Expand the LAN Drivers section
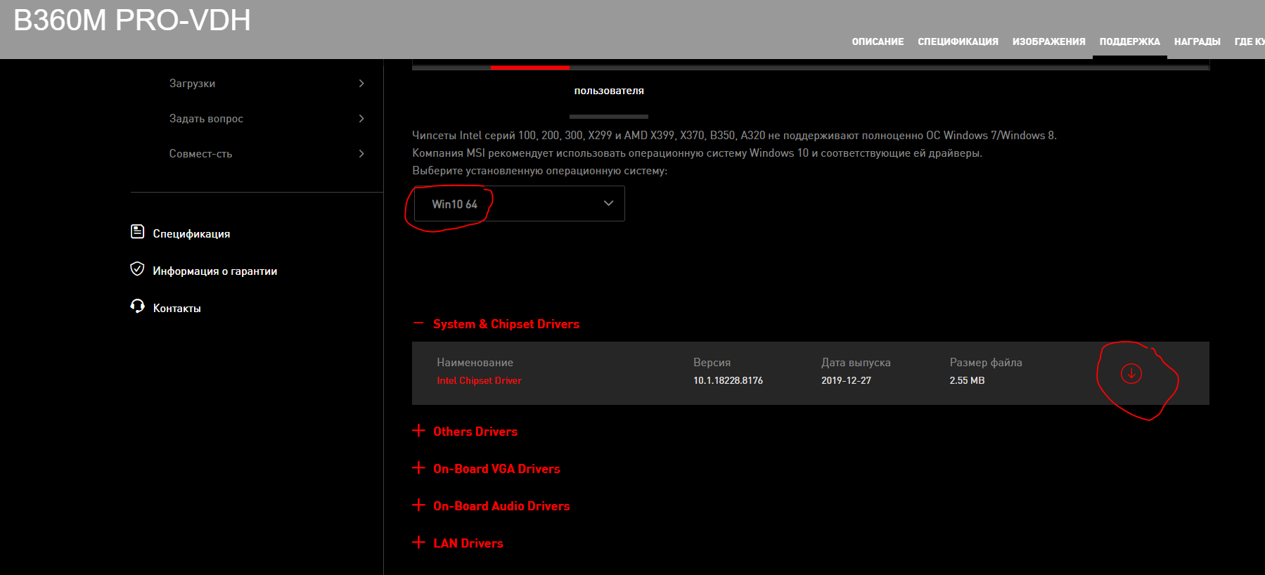This screenshot has height=575, width=1265. coord(418,543)
